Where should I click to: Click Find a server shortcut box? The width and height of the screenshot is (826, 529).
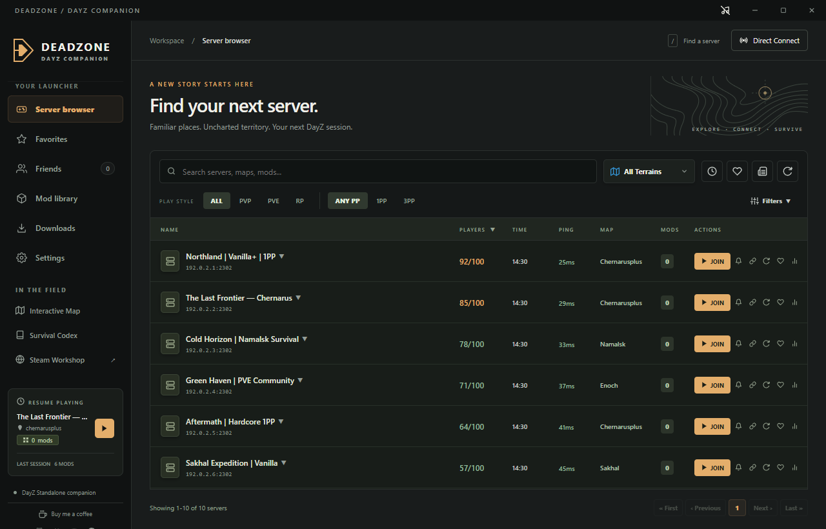click(673, 41)
